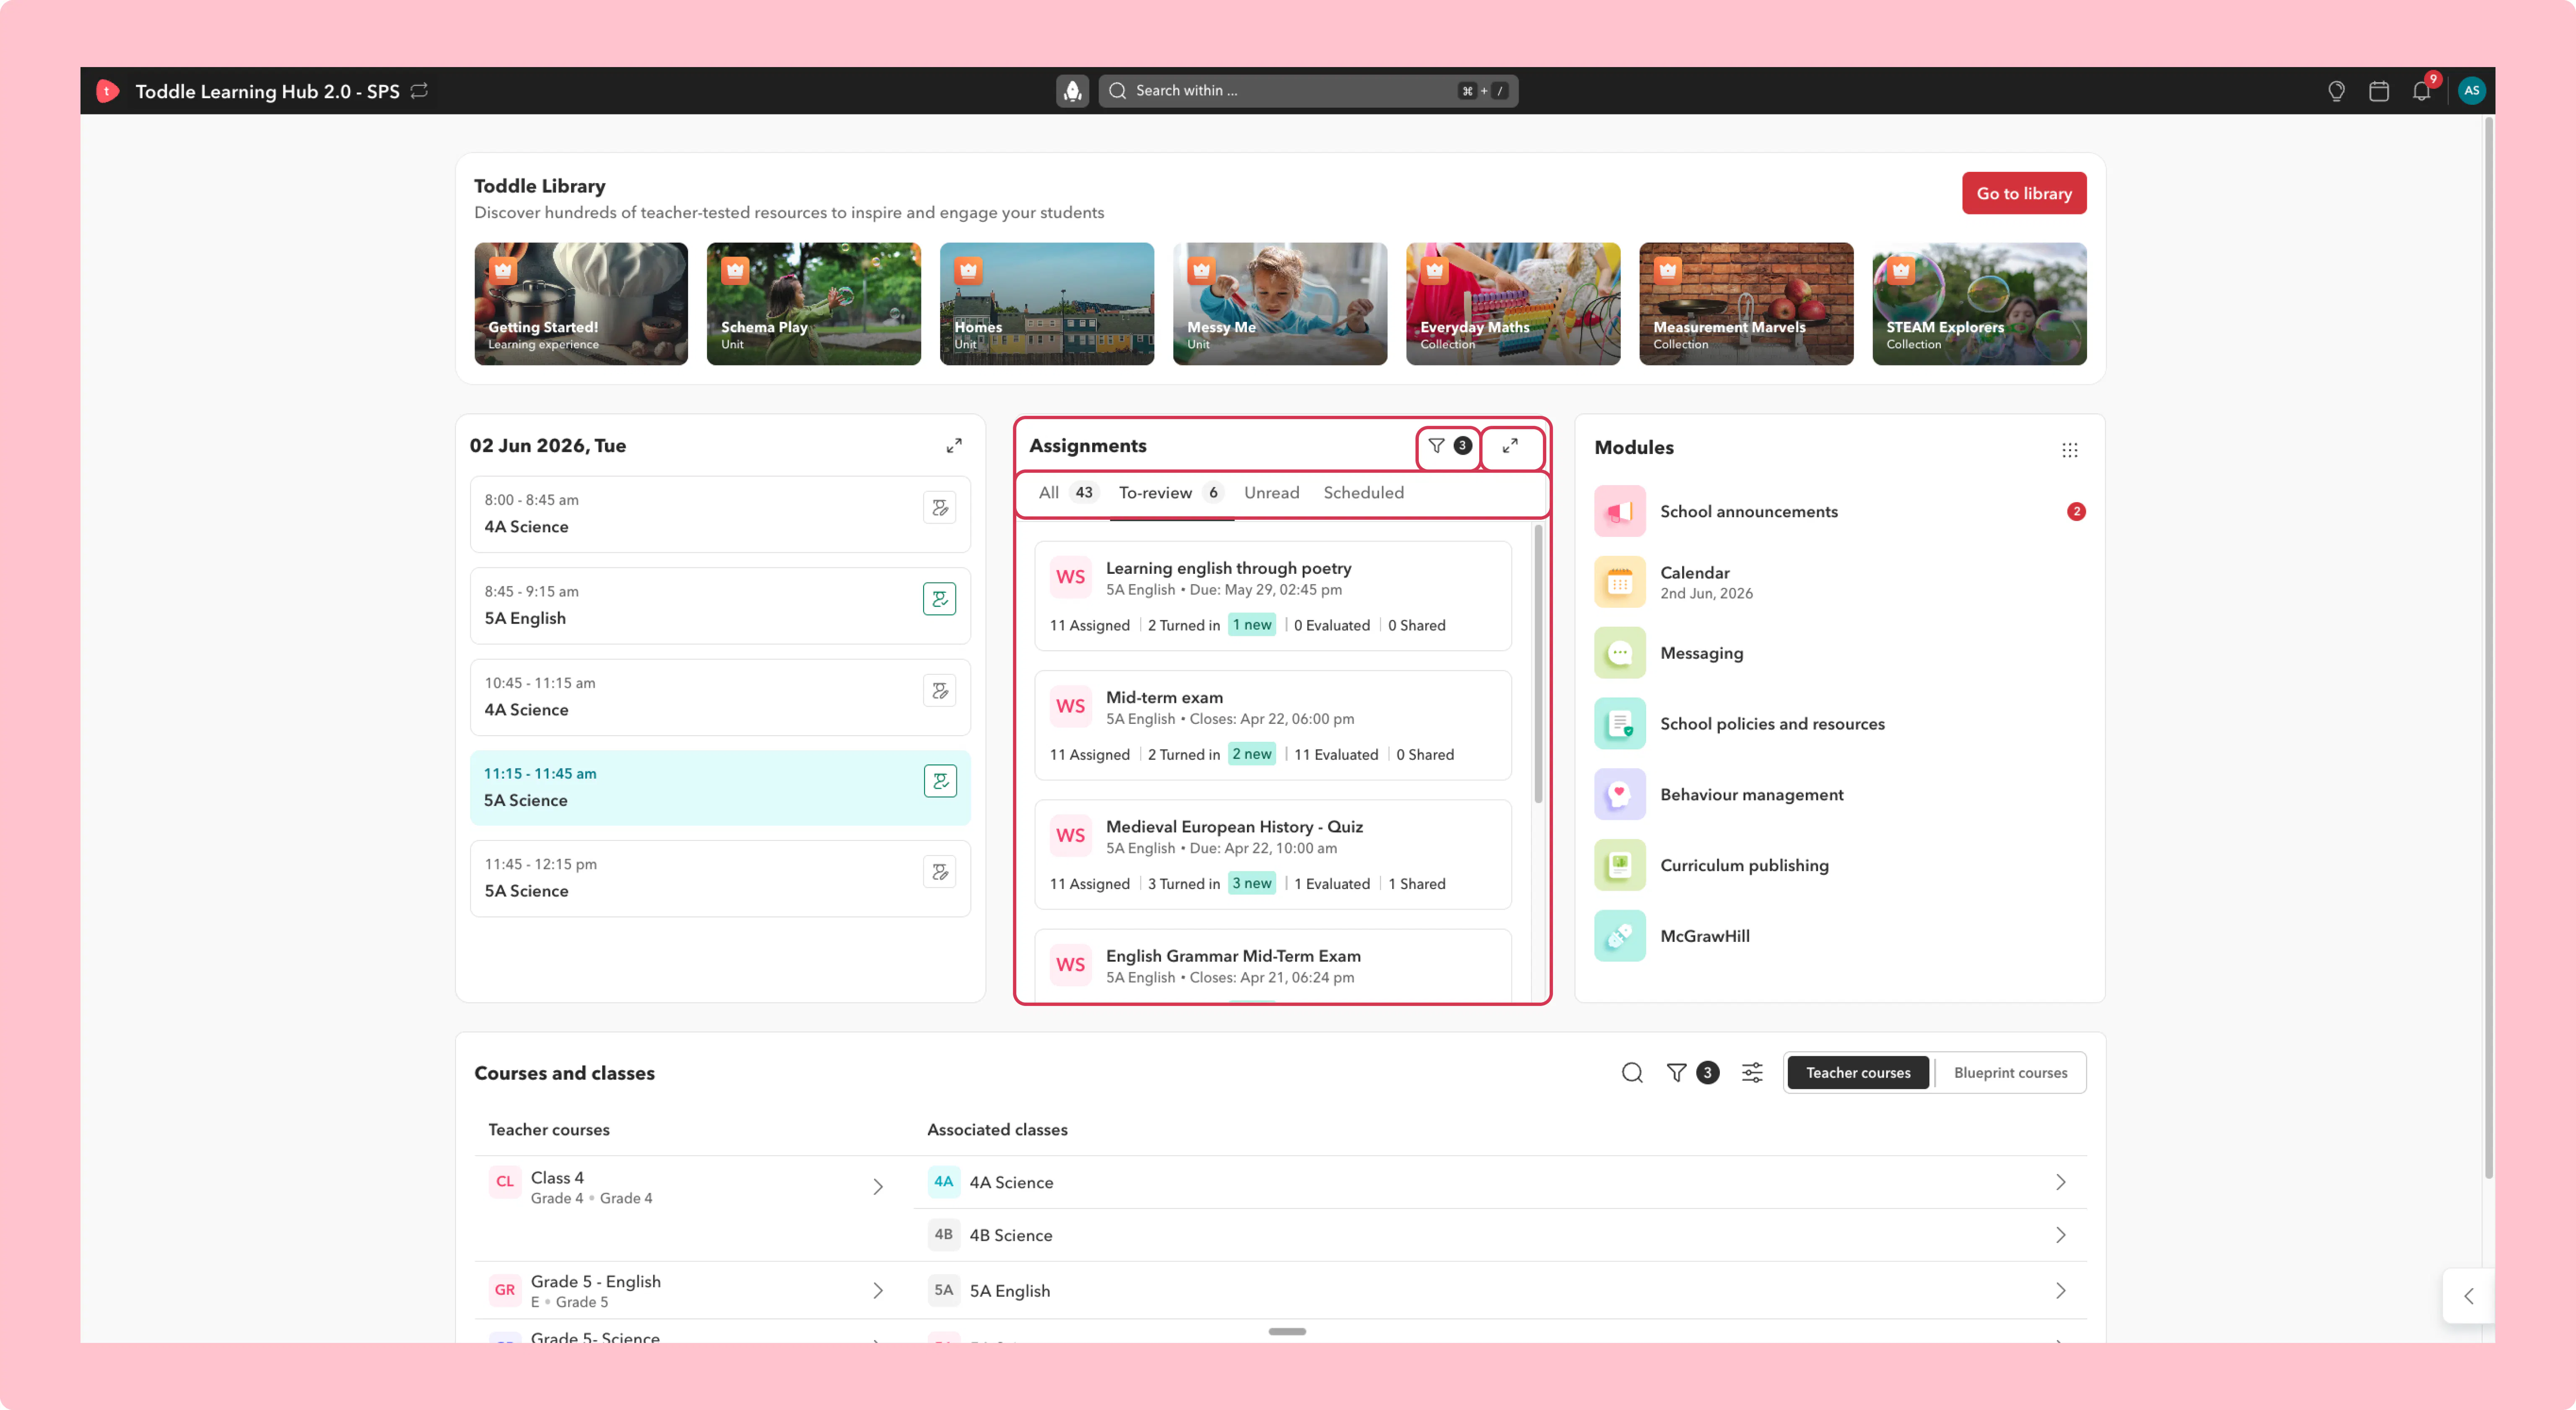Click the 11:15 - 11:45 am 5A Science slot

[720, 788]
